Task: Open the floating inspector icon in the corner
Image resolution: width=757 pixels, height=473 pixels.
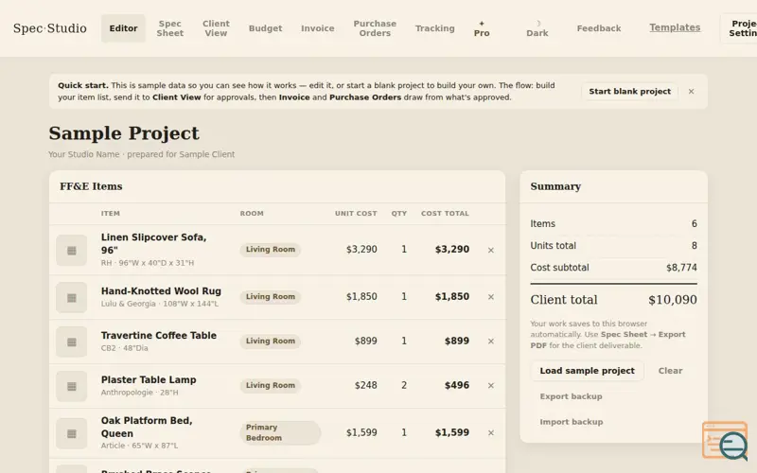Action: pyautogui.click(x=726, y=440)
